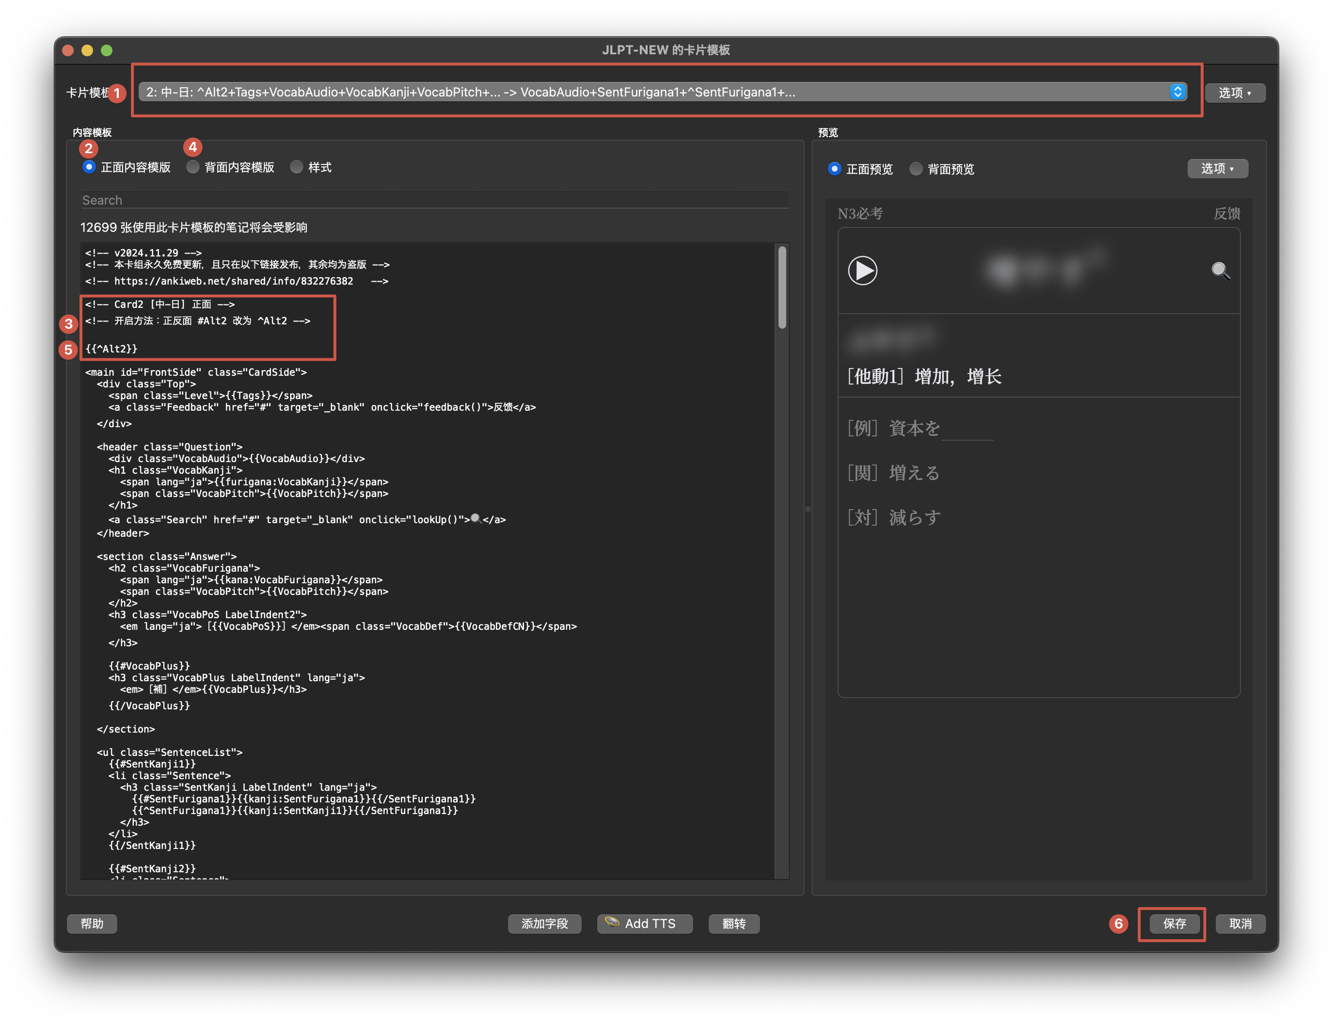Select 背面预览 preview option

[916, 169]
